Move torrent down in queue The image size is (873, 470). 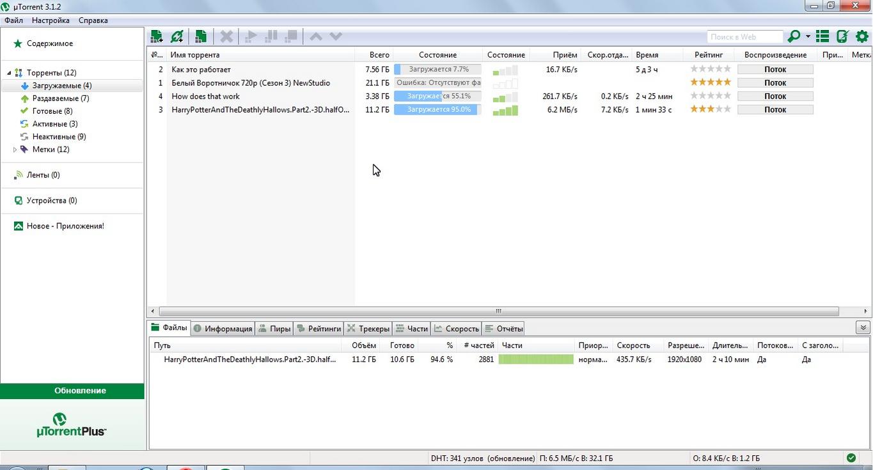[336, 36]
